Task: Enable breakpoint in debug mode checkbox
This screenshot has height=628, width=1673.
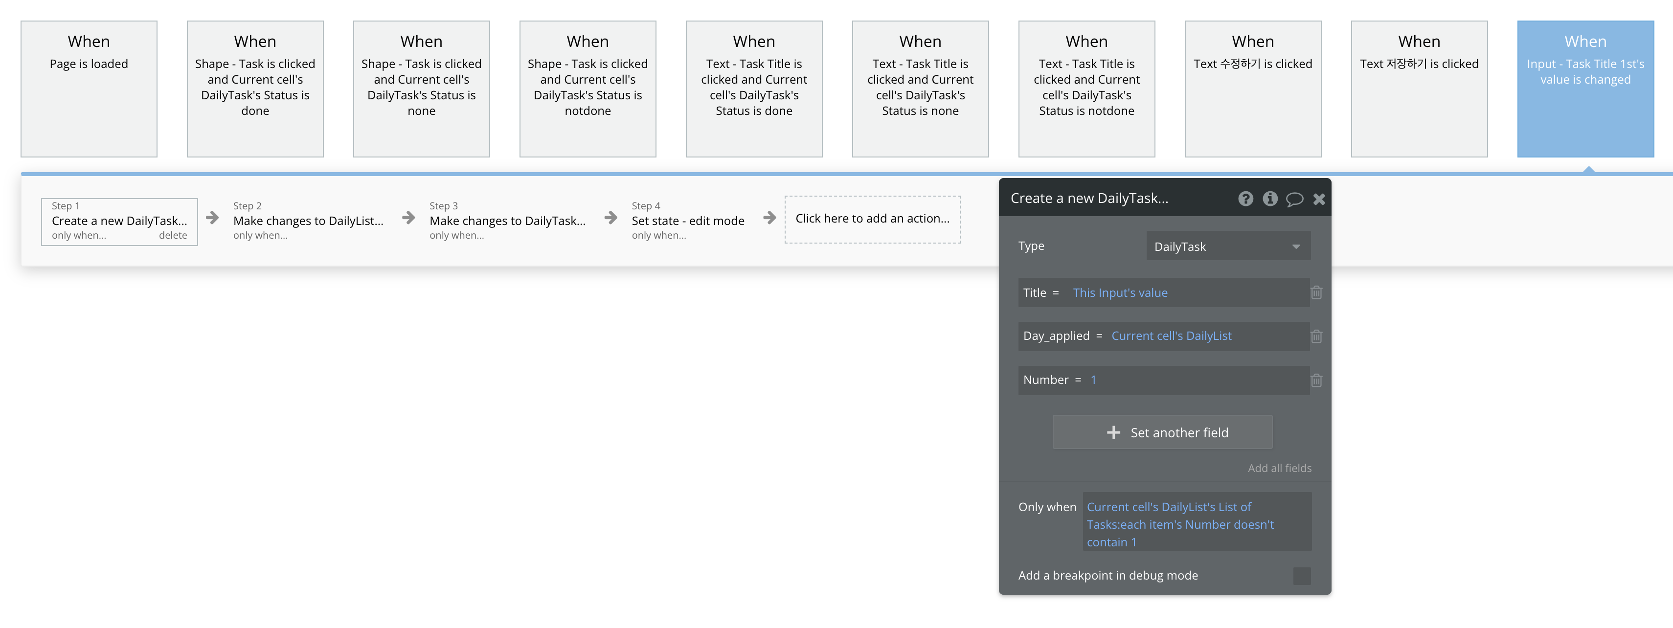Action: pyautogui.click(x=1302, y=576)
